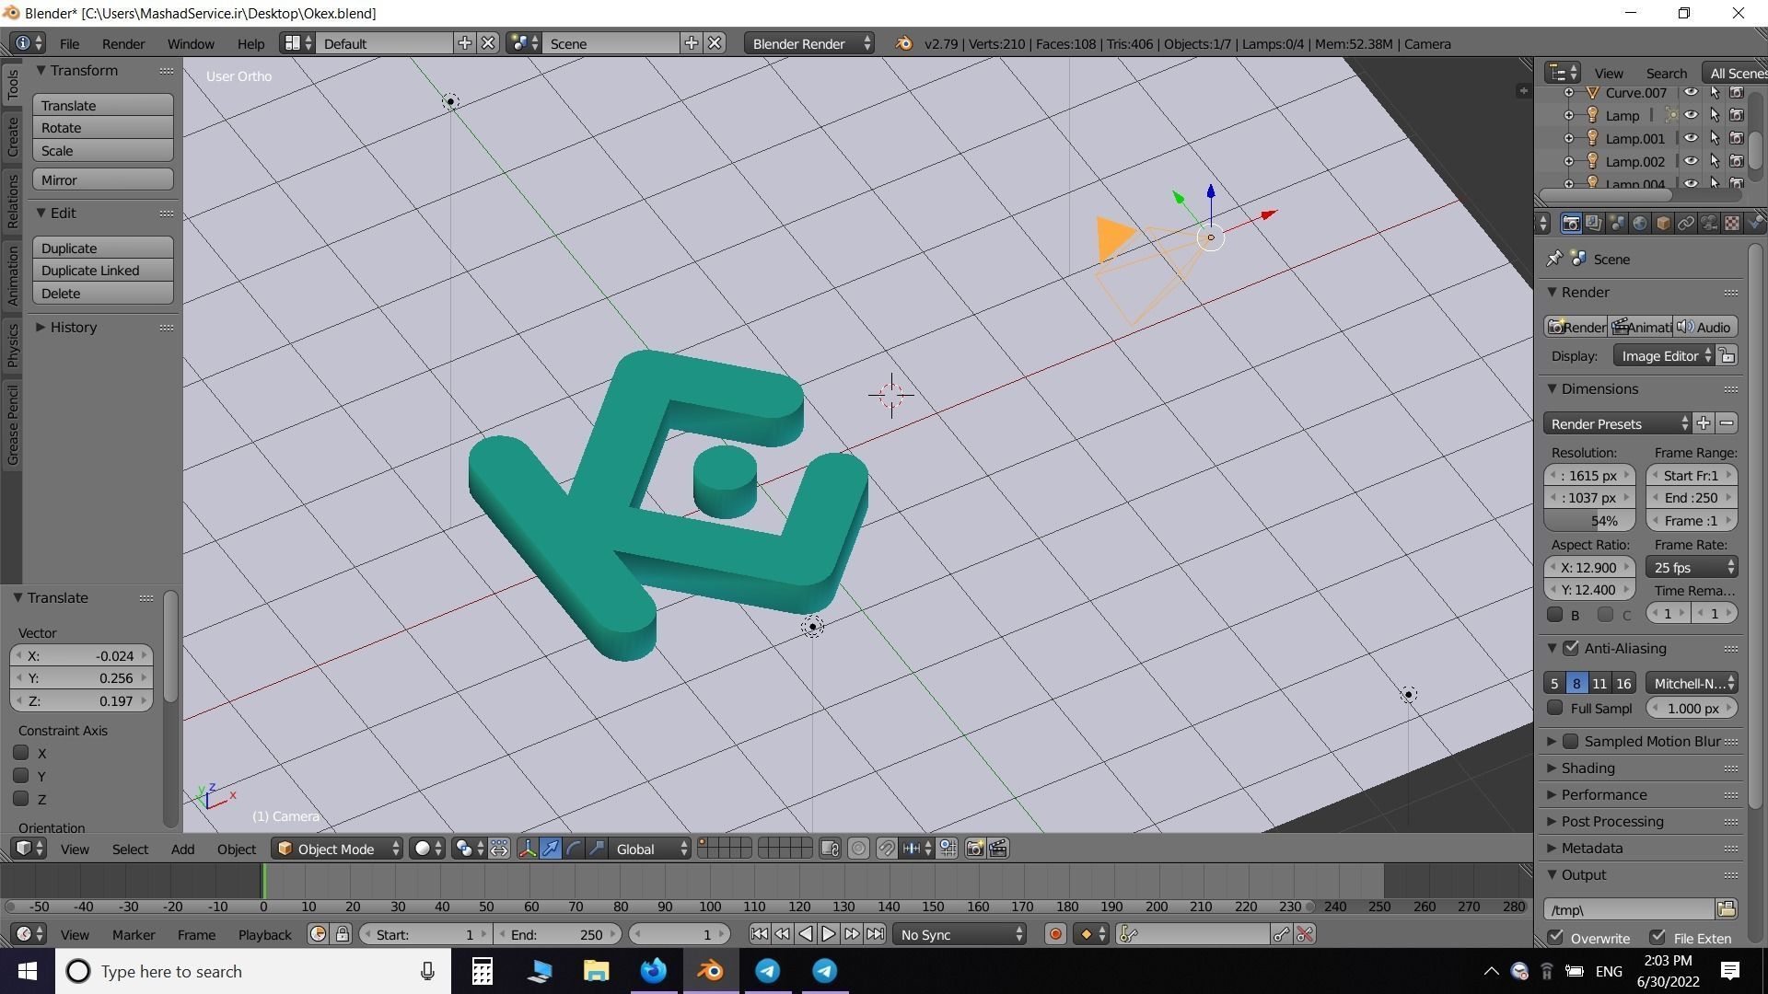The width and height of the screenshot is (1768, 994).
Task: Open the Add menu in 3D view header
Action: click(182, 849)
